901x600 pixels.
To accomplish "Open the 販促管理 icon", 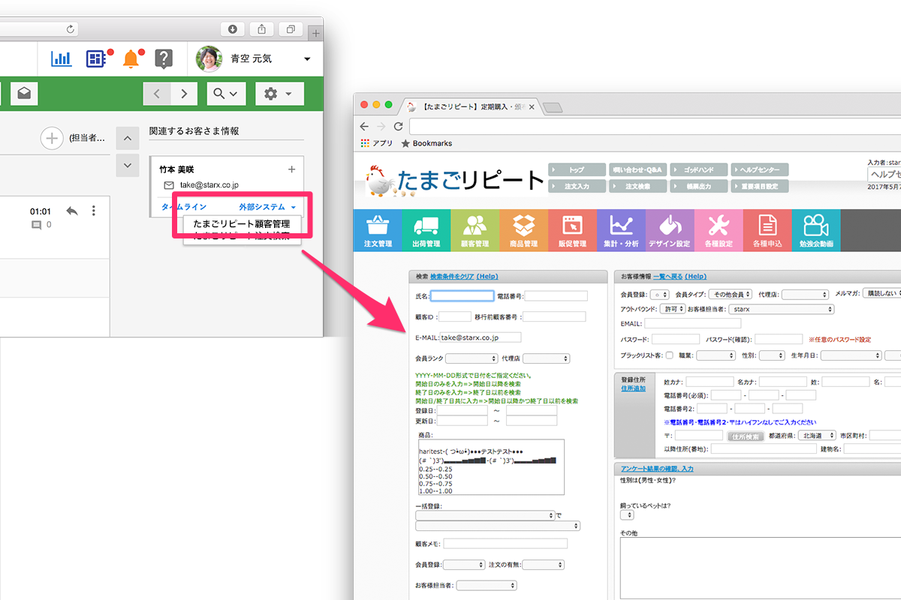I will tap(573, 230).
